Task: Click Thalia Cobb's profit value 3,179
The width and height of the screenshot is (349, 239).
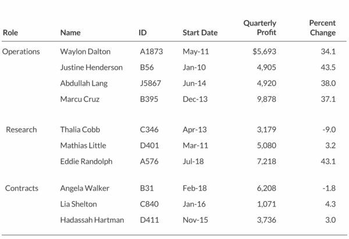Action: click(265, 130)
